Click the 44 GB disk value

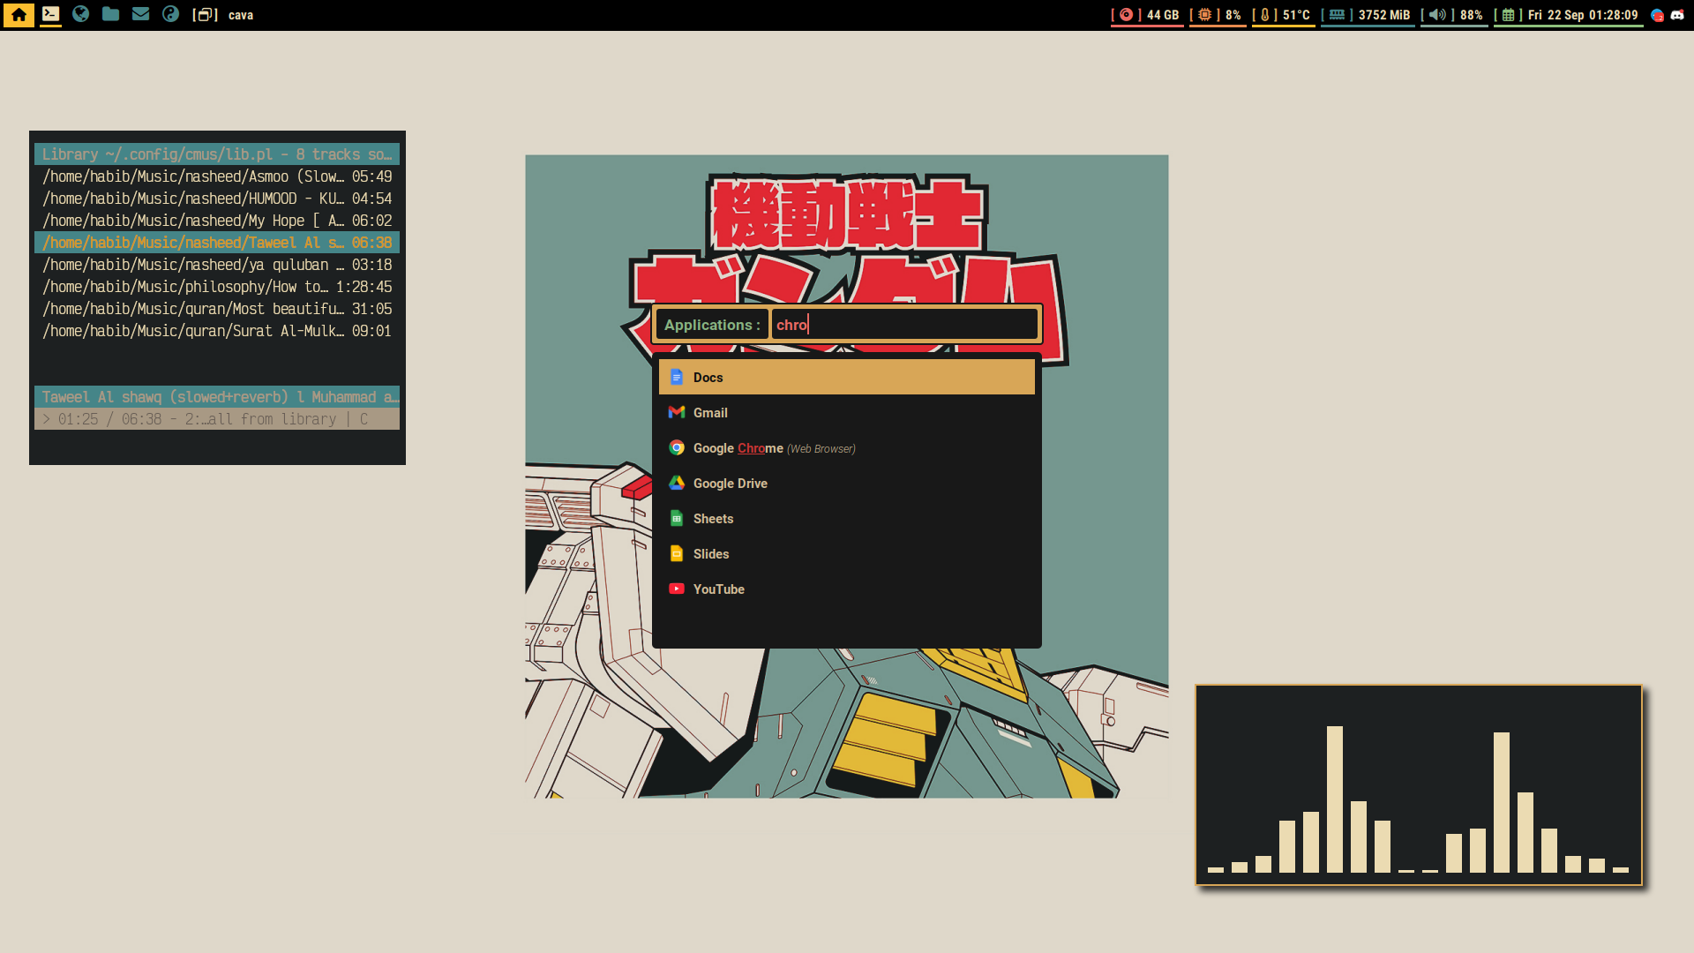[1163, 15]
